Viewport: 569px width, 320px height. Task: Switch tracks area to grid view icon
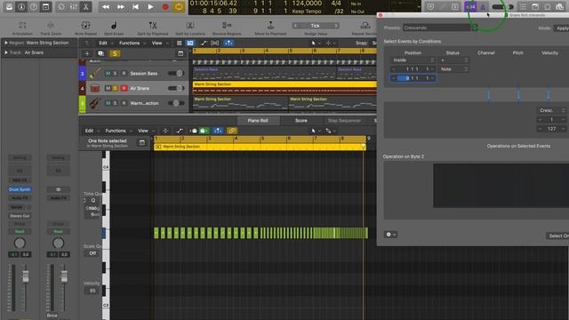179,44
